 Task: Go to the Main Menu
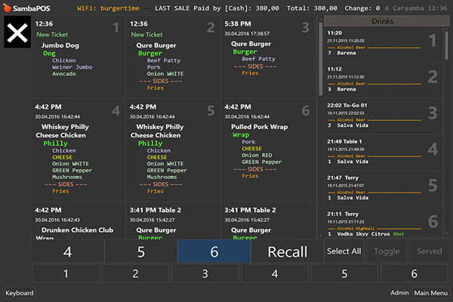(431, 293)
